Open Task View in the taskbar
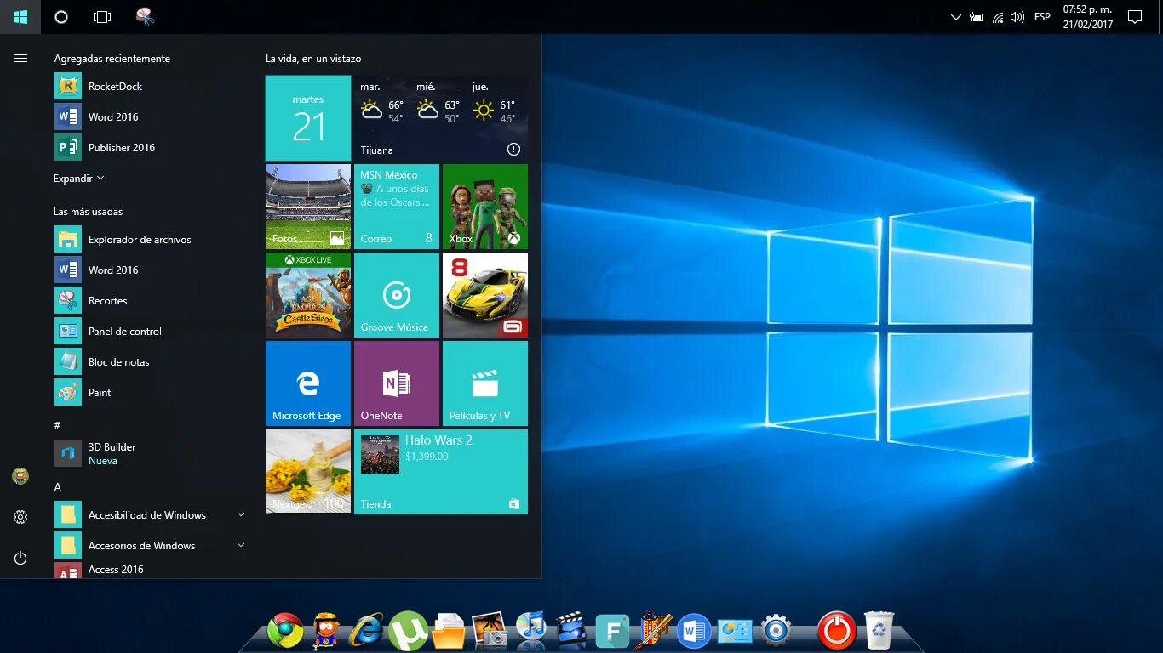 pos(102,17)
